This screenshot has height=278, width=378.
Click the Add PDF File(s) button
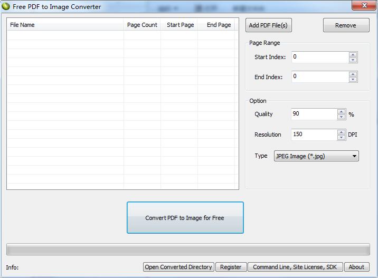[x=269, y=25]
